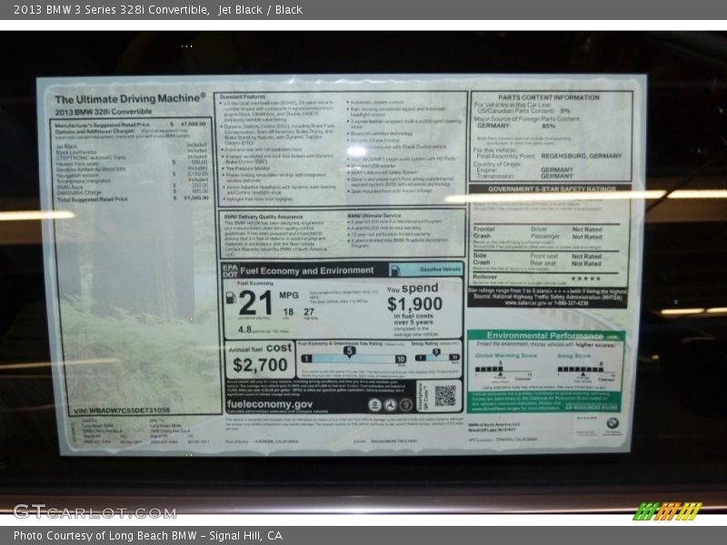Click the '4.8' gallons per 100 miles value

pyautogui.click(x=244, y=330)
